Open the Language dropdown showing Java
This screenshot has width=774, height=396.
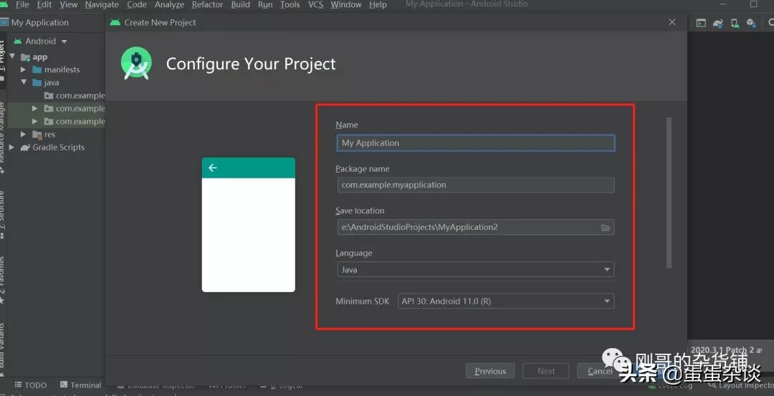coord(475,270)
